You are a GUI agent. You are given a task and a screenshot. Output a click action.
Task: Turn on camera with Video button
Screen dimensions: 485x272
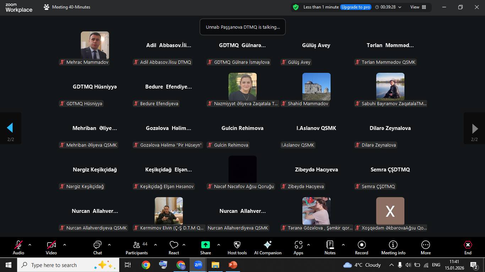click(x=51, y=247)
